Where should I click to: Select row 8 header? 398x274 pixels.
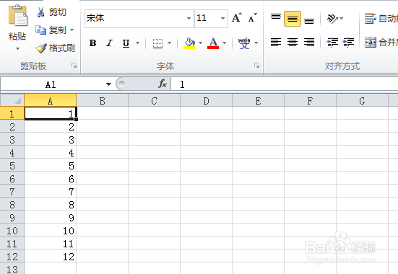(x=12, y=204)
